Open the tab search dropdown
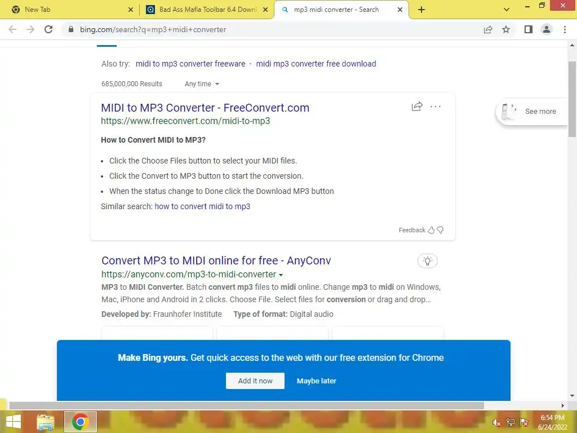The width and height of the screenshot is (577, 433). click(x=507, y=10)
